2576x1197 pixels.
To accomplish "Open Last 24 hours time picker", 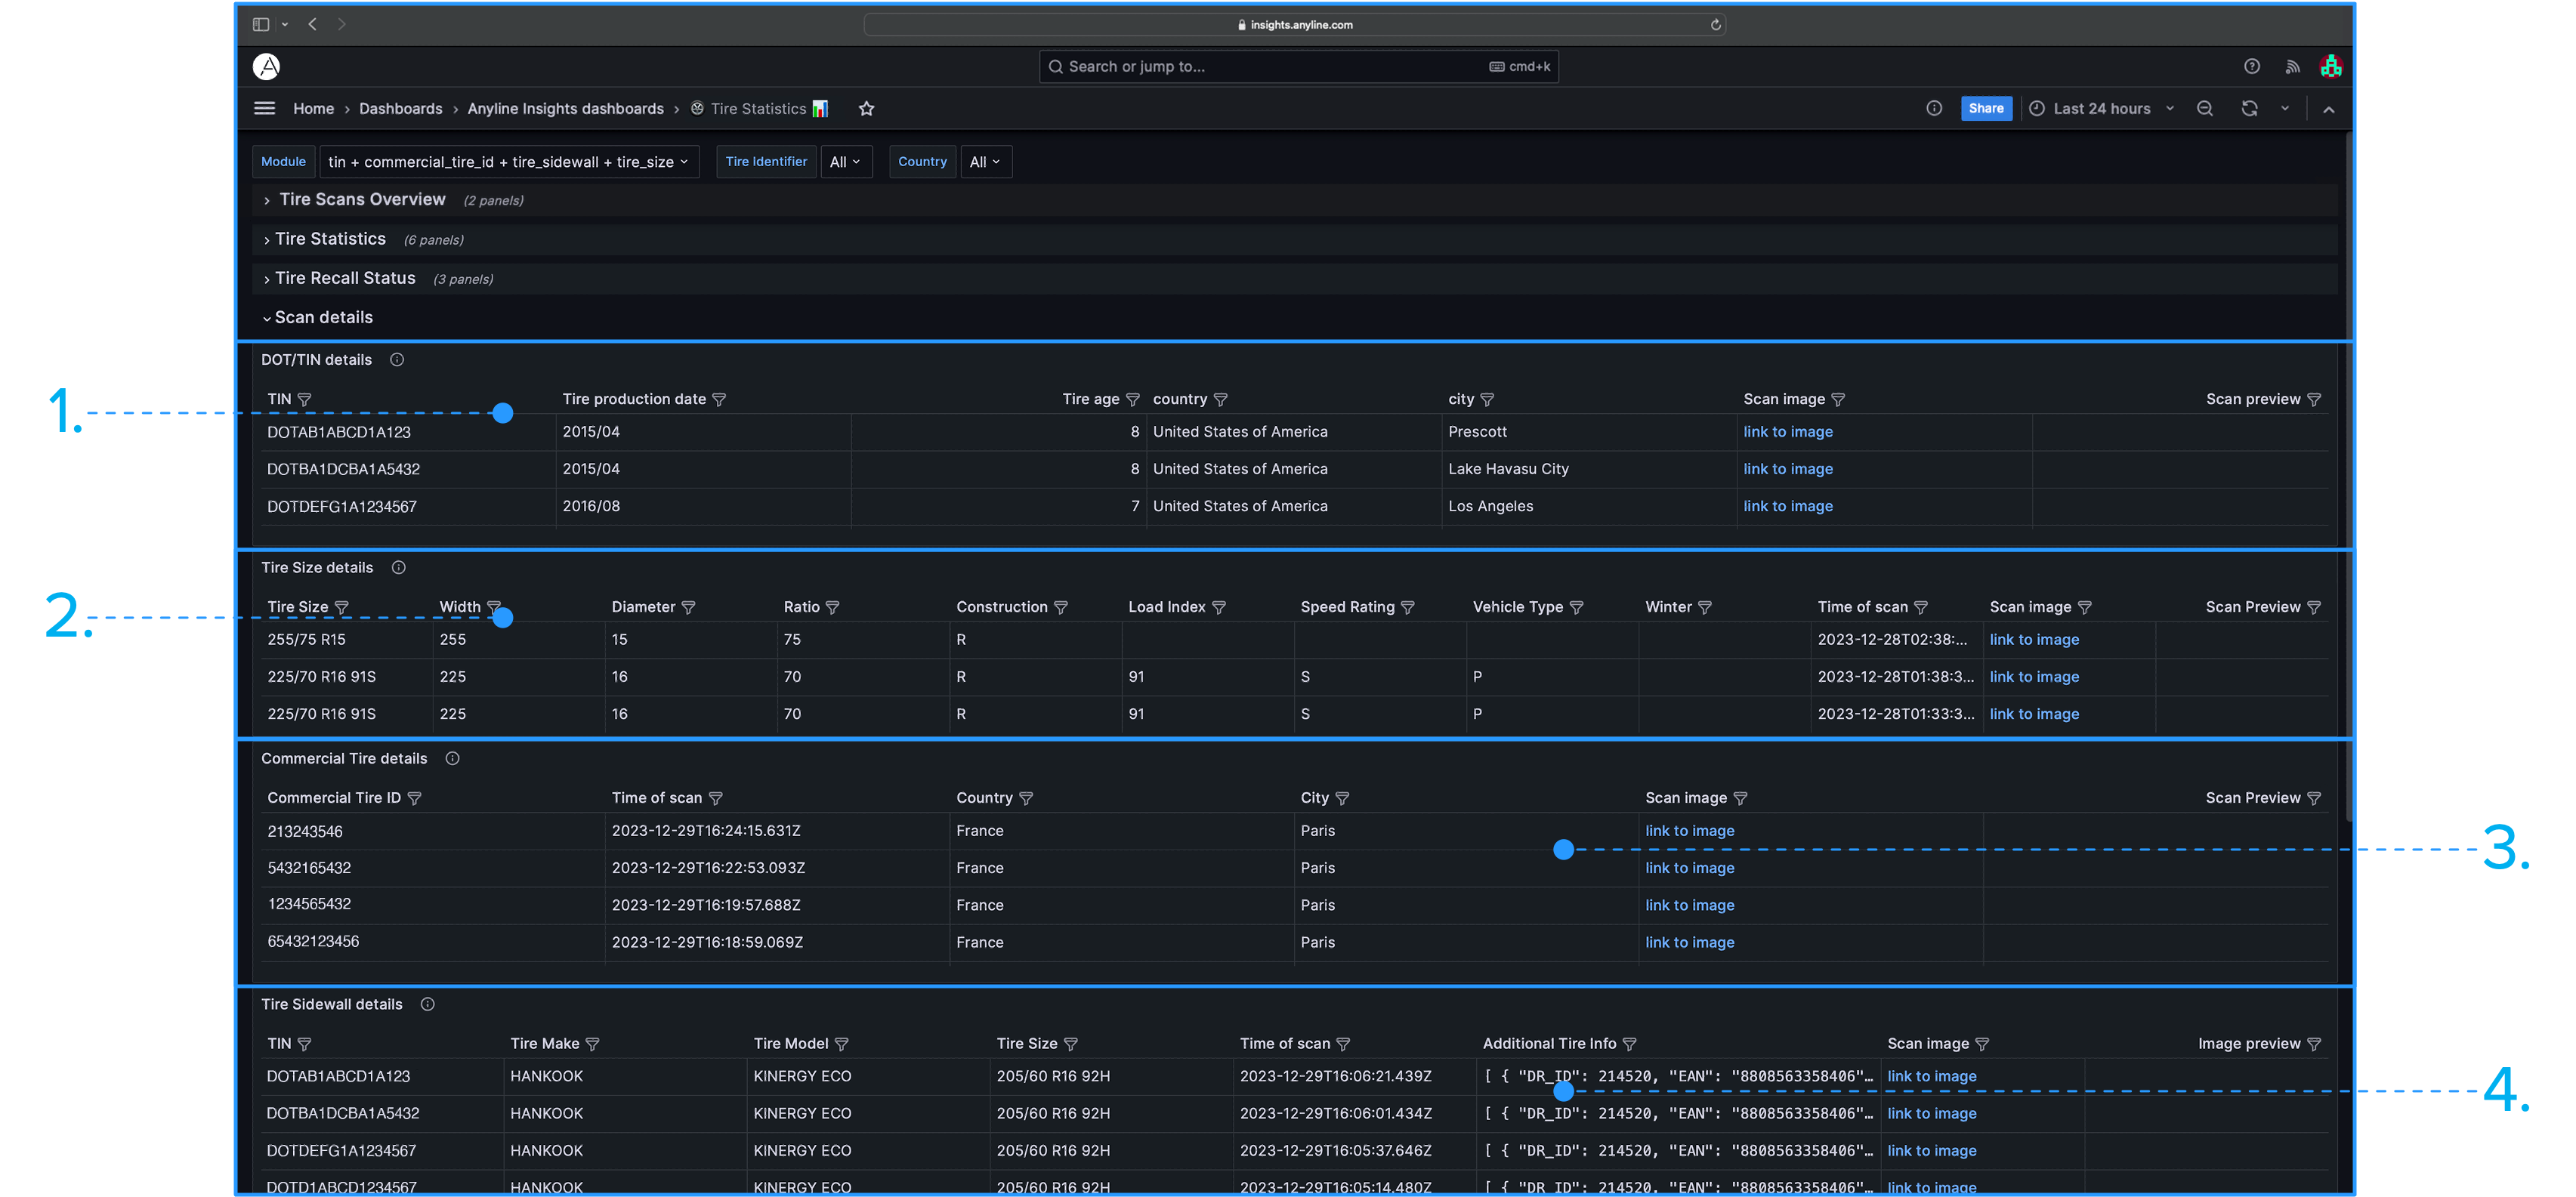I will (2101, 109).
